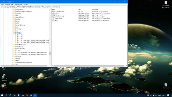Open the Корзина recycle bin icon

166,86
